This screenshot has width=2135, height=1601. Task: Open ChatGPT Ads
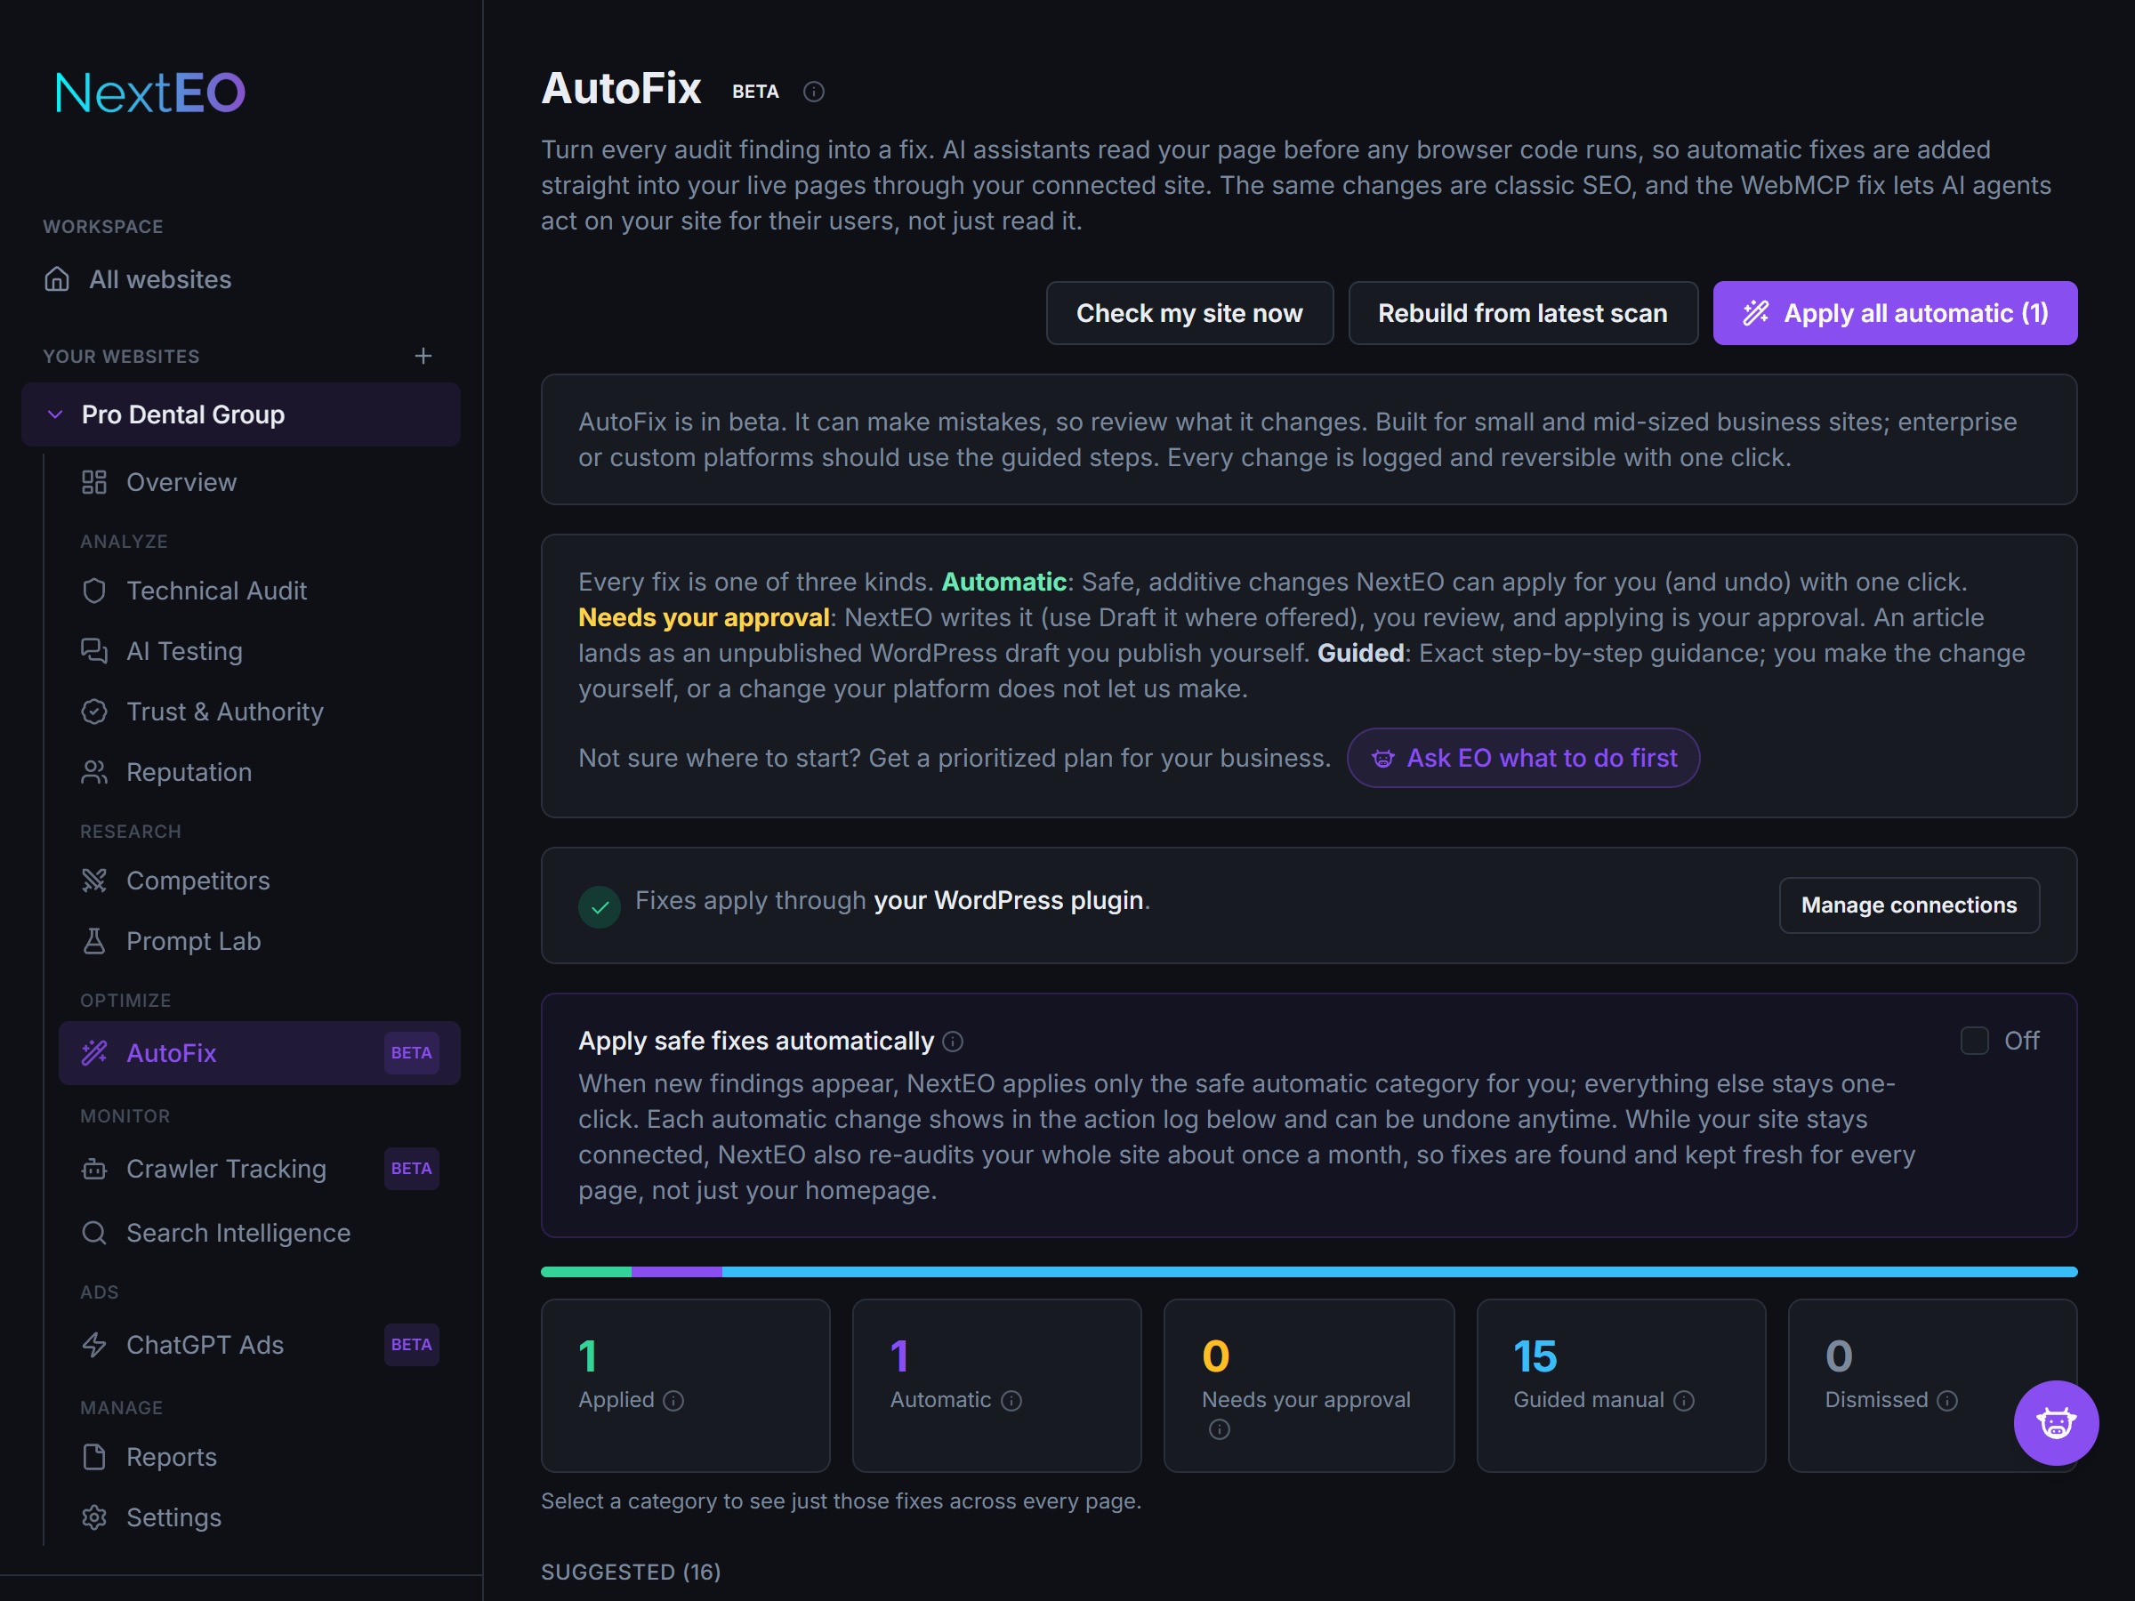point(259,1344)
